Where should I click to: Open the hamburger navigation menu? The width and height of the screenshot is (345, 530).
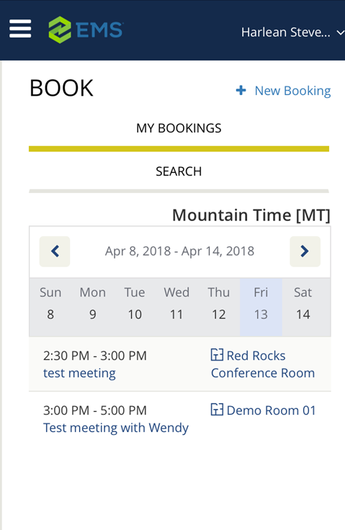click(x=20, y=29)
